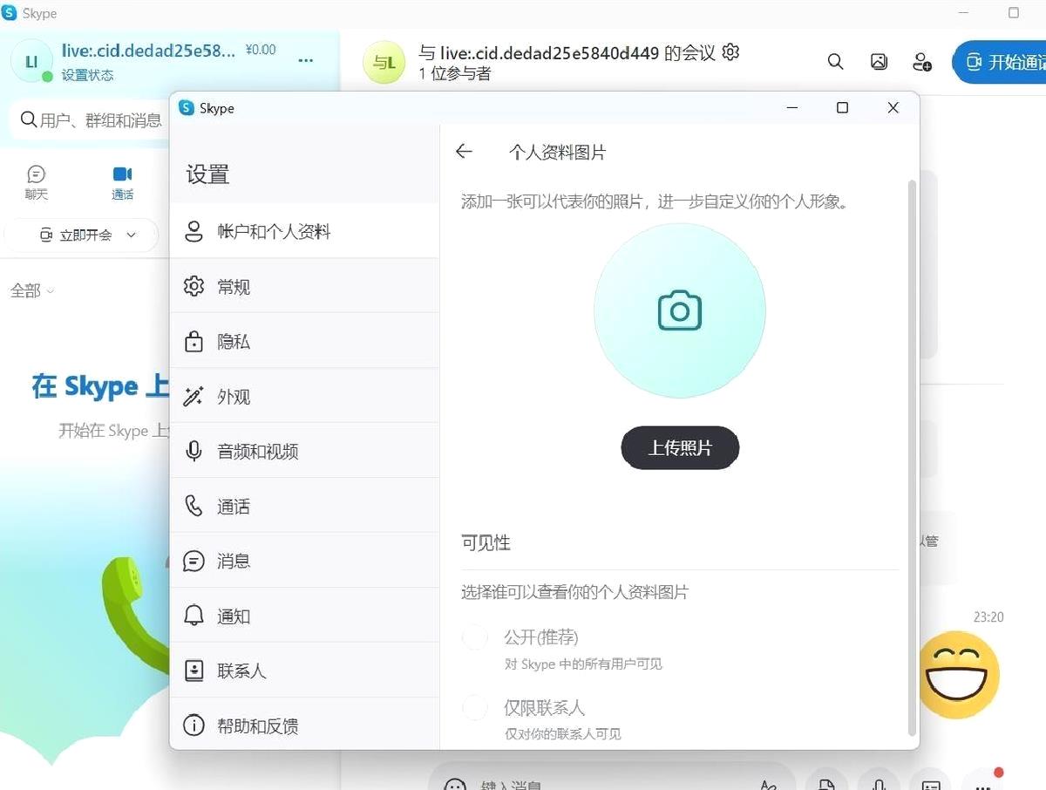Click the ¥0.00 Skype credit balance
The width and height of the screenshot is (1046, 790).
click(x=261, y=51)
